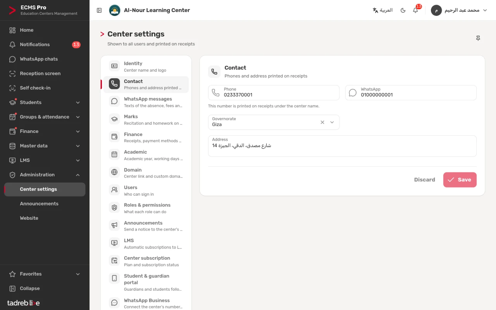The image size is (496, 310).
Task: Expand Groups & attendance menu
Action: [45, 117]
